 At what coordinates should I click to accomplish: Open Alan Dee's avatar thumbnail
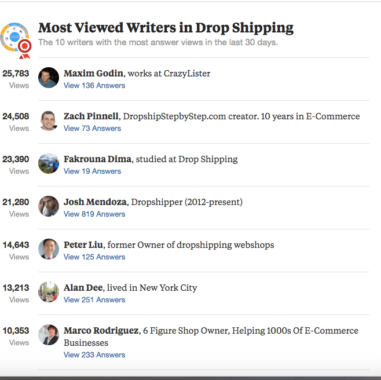click(49, 292)
